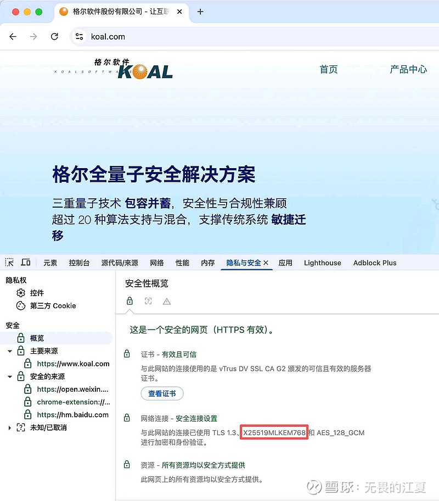Viewport: 439px width, 501px height.
Task: Select the 格尔软件股份有限公司 browser tab
Action: click(x=121, y=12)
